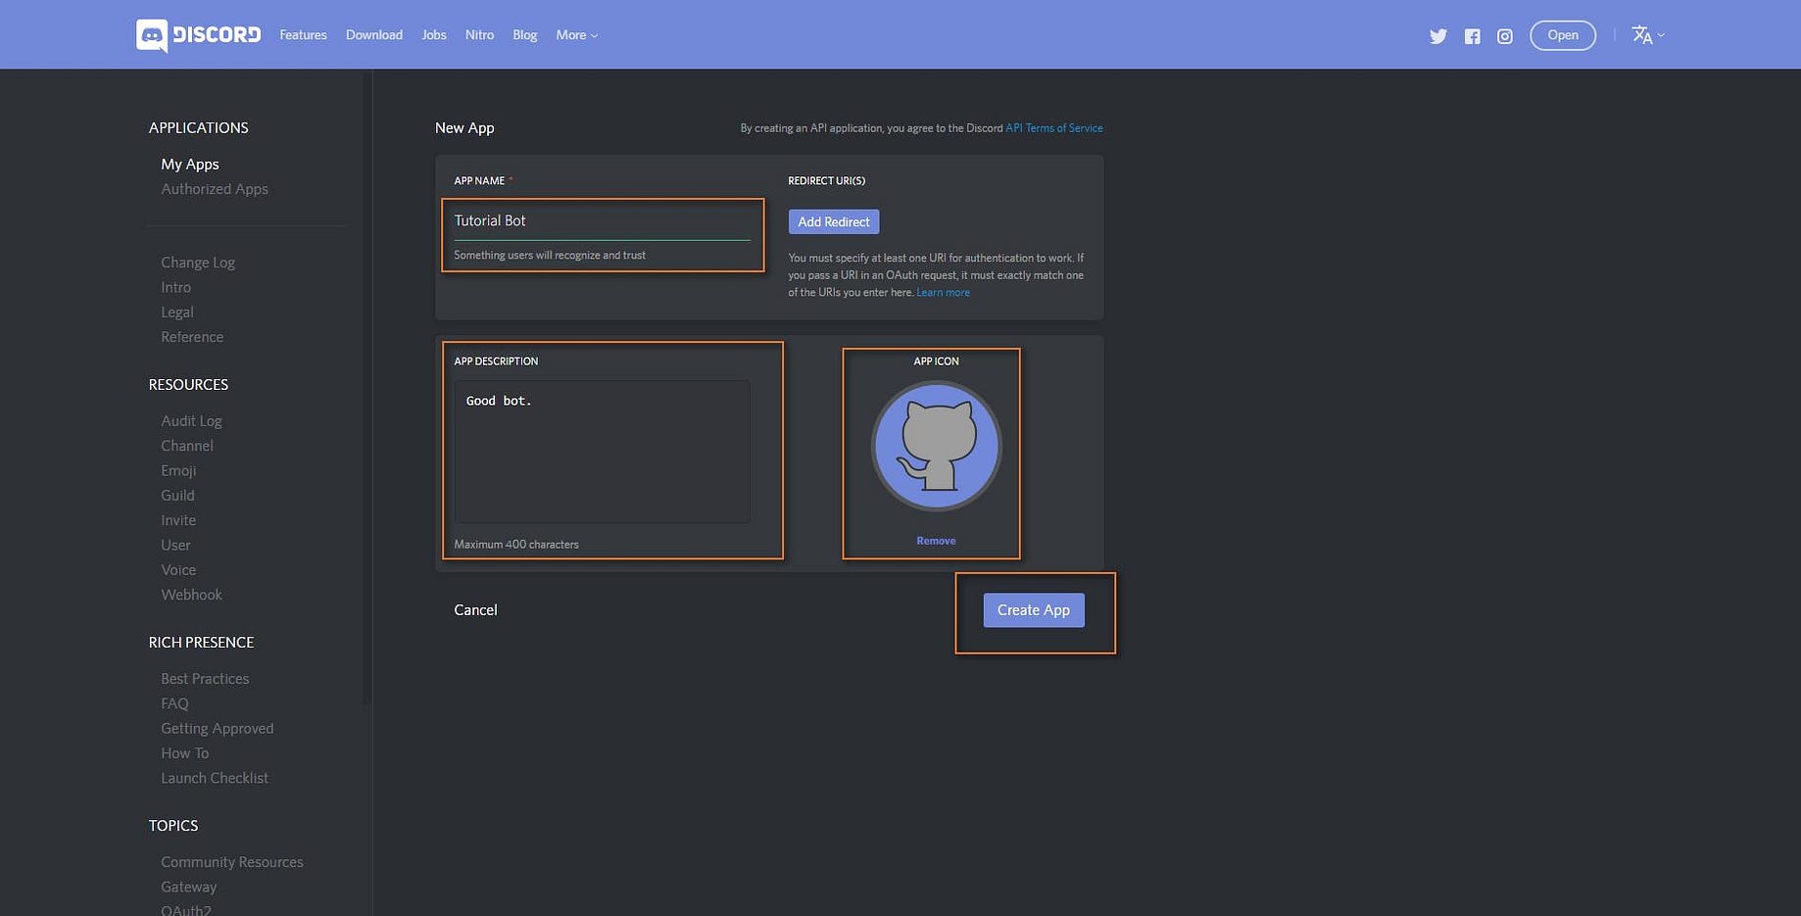
Task: Go to the Nitro page
Action: (479, 35)
